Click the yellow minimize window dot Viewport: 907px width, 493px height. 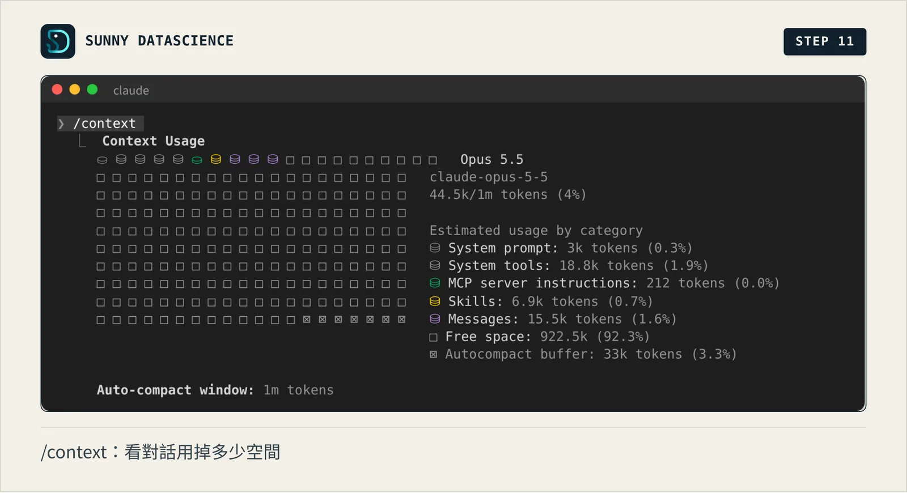(x=75, y=90)
